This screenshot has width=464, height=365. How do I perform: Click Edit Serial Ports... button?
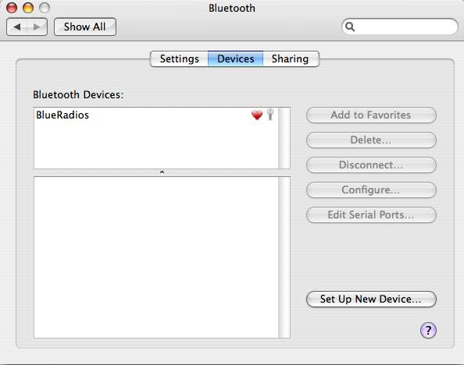(x=371, y=214)
